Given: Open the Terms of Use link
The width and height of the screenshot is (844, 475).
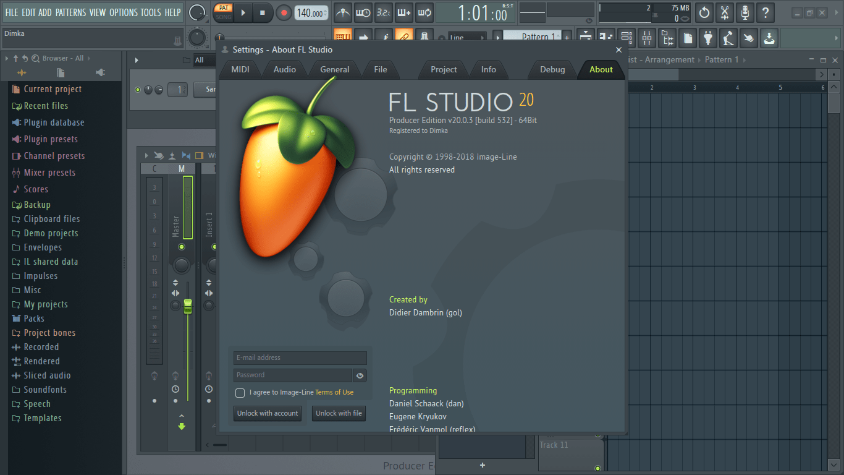Looking at the screenshot, I should [x=334, y=393].
